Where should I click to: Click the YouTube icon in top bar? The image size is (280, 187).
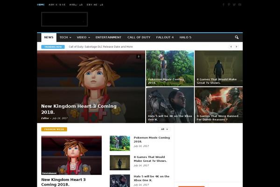[240, 5]
